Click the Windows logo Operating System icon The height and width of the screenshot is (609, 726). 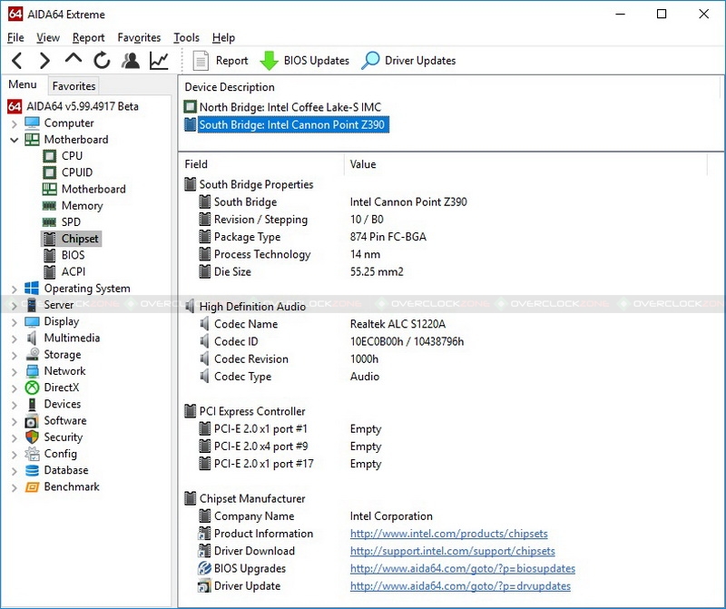[32, 288]
